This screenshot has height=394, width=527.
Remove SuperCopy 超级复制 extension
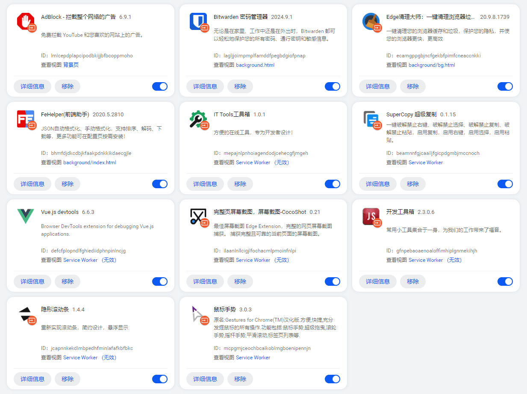[x=413, y=184]
